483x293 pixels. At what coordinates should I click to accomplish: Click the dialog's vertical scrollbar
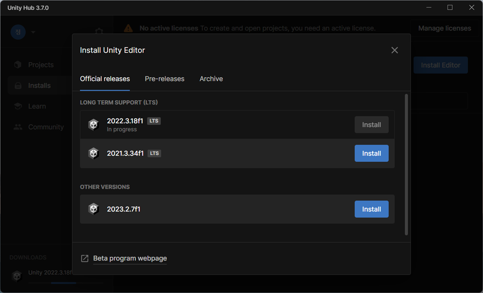406,165
